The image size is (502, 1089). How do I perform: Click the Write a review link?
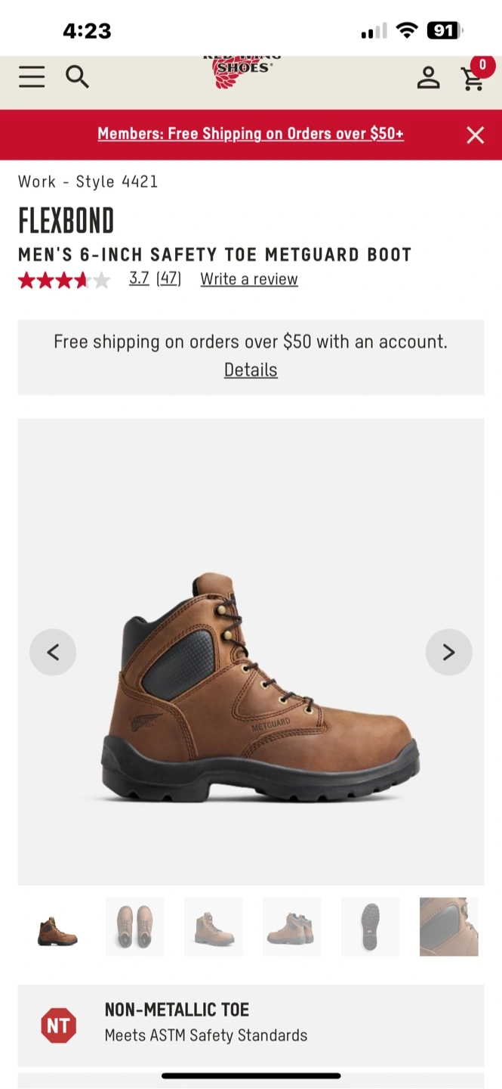click(249, 279)
